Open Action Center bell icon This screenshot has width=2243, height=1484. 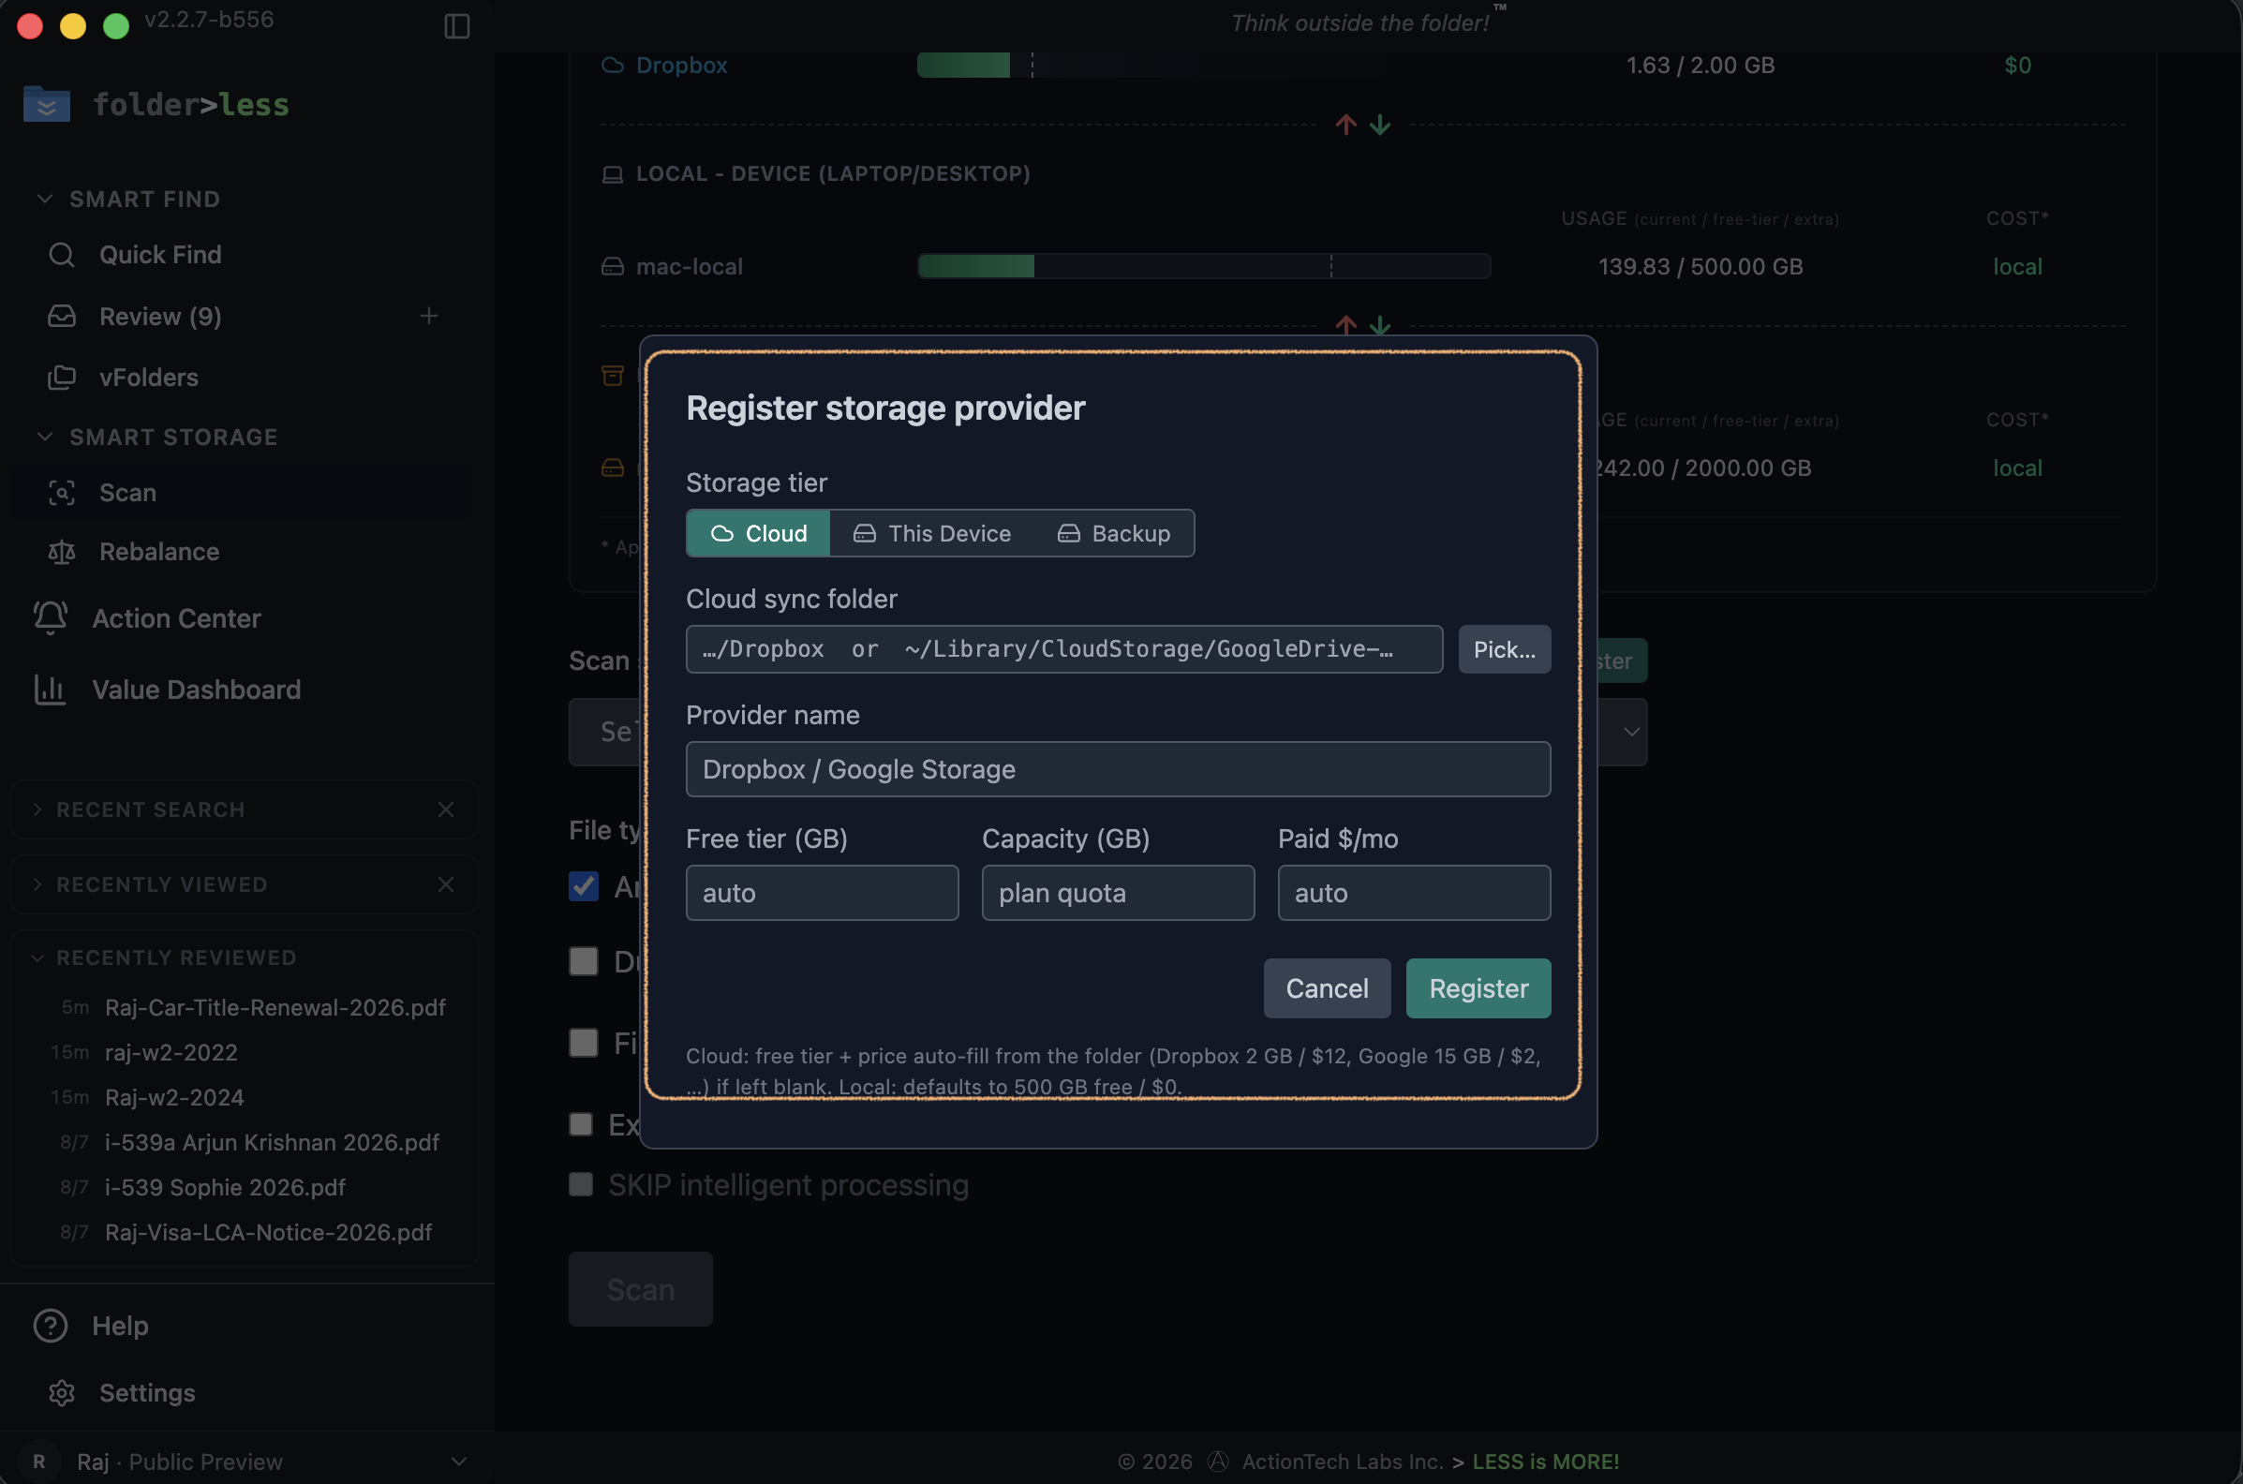click(x=51, y=618)
